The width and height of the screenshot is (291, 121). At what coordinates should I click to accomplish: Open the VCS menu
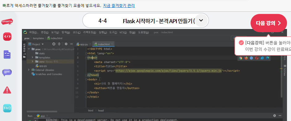[123, 32]
